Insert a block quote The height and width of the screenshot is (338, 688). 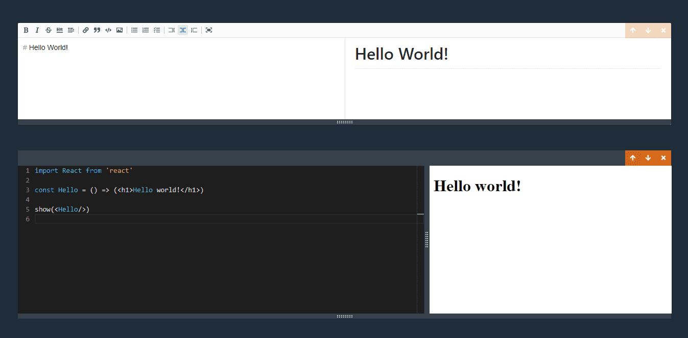coord(97,30)
